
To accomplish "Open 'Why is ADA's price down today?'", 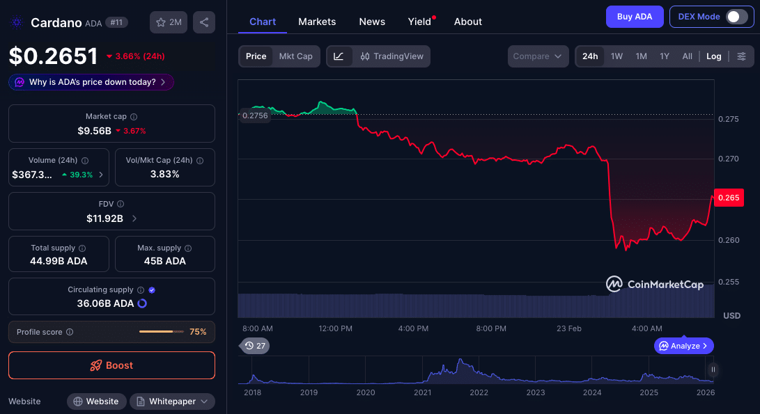I will (91, 82).
